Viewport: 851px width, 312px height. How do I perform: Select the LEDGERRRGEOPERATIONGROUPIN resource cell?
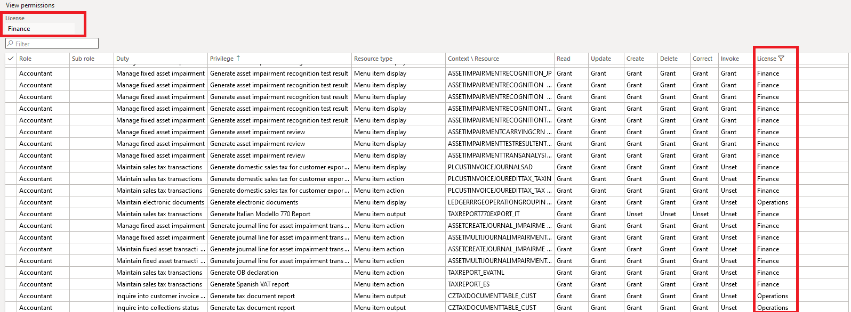point(500,202)
